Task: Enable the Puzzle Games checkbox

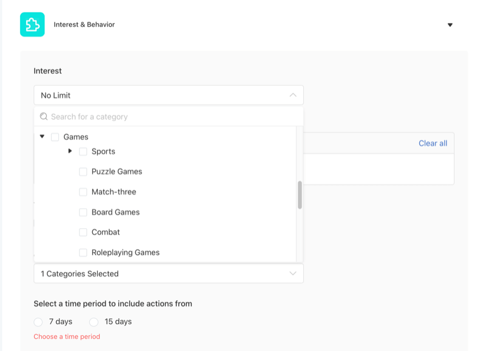Action: [x=83, y=172]
